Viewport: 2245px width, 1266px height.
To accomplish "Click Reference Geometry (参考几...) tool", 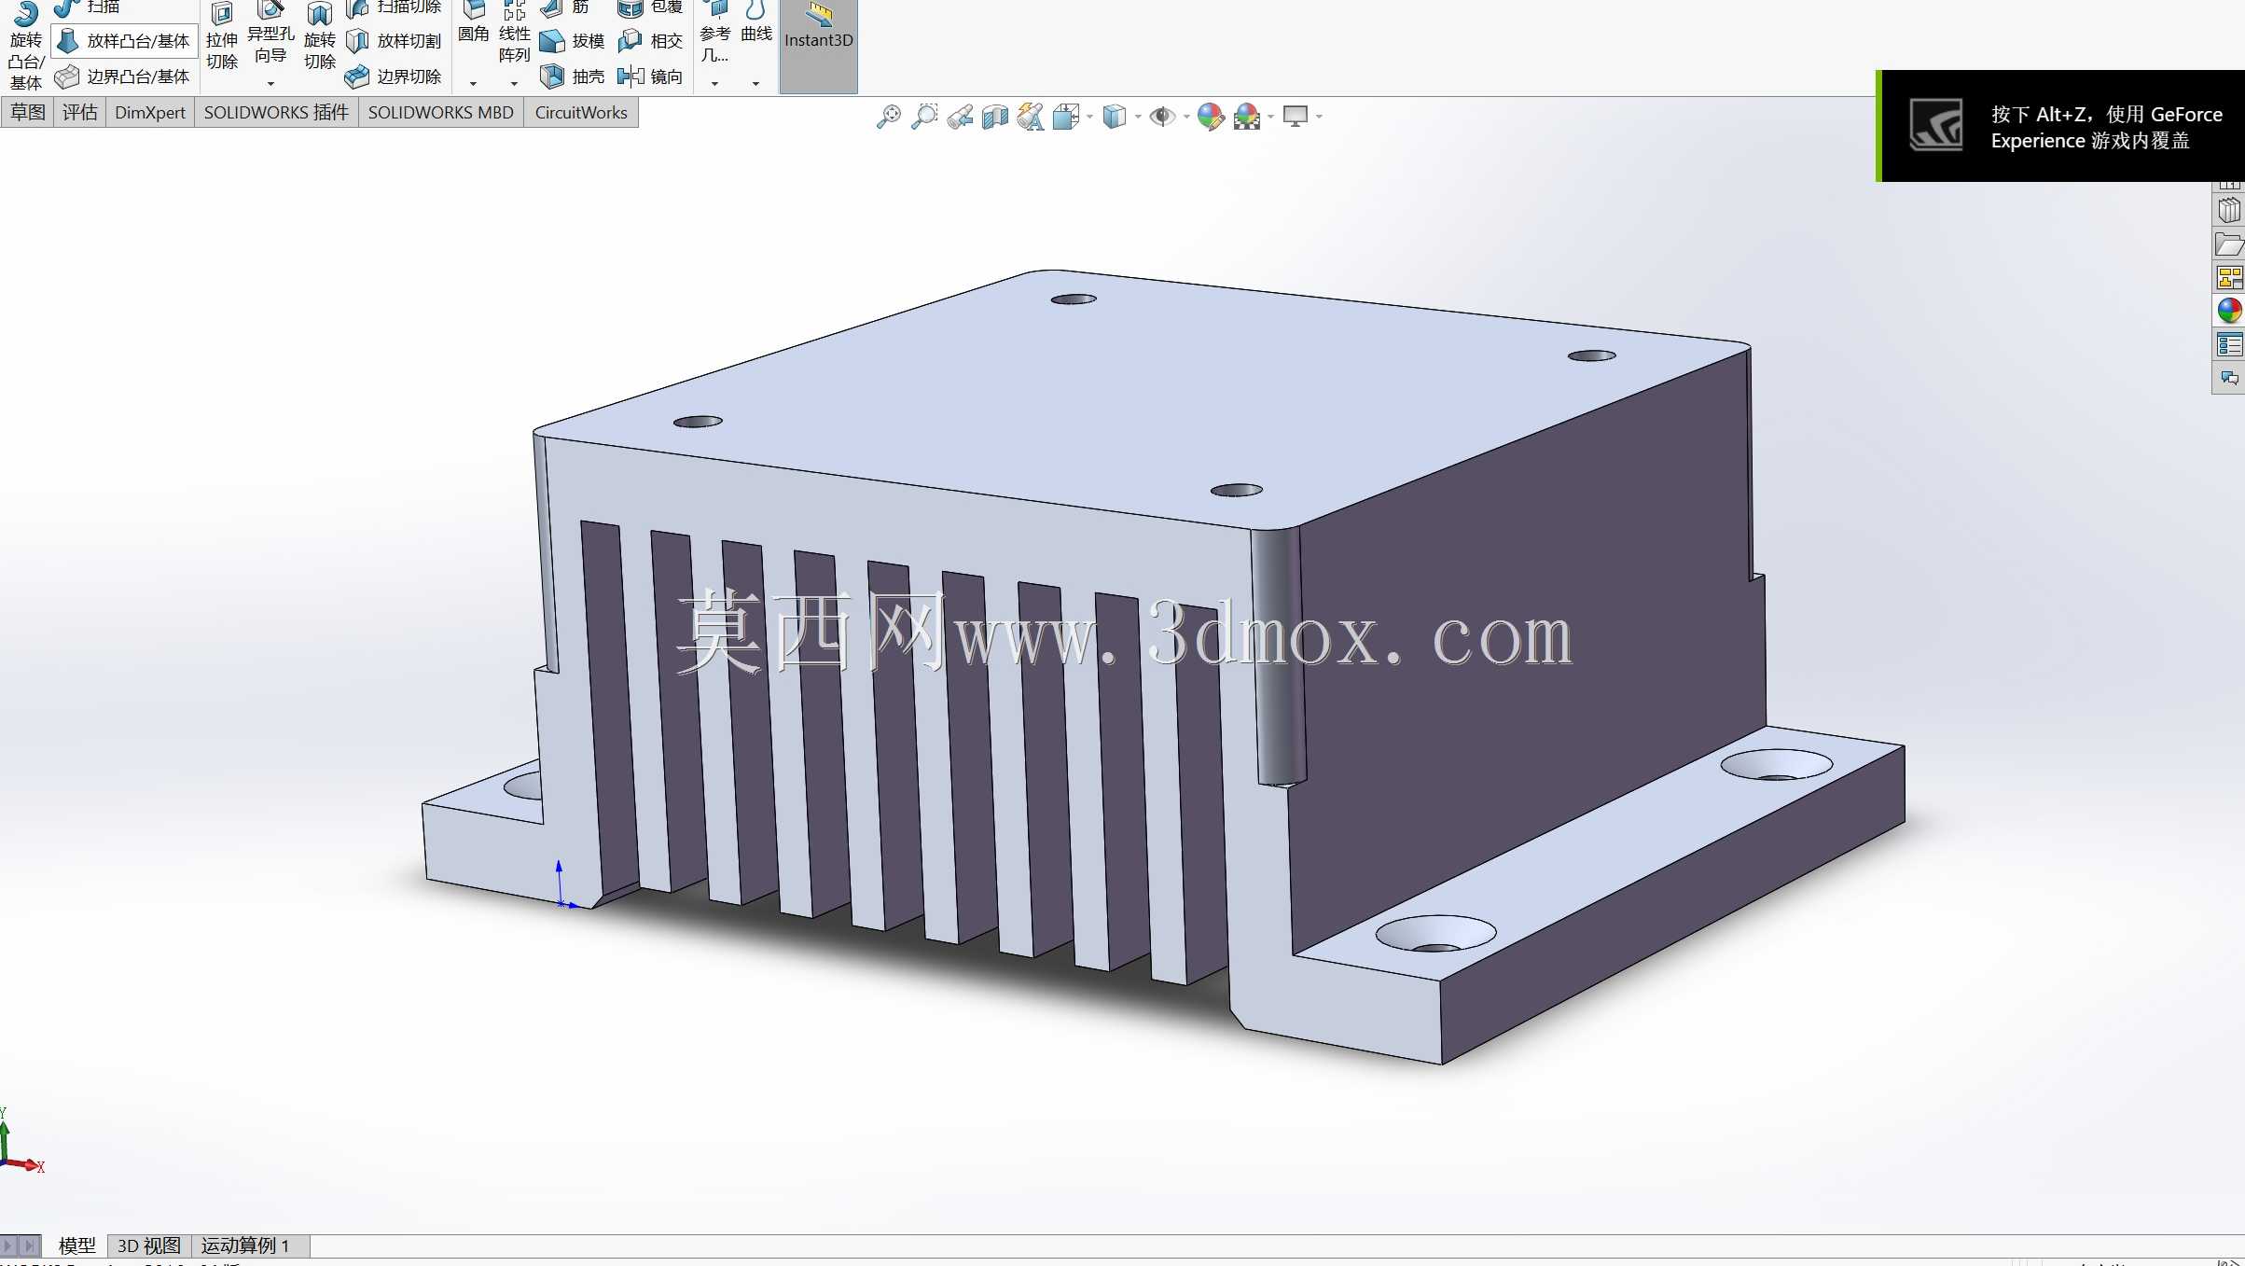I will pyautogui.click(x=715, y=34).
